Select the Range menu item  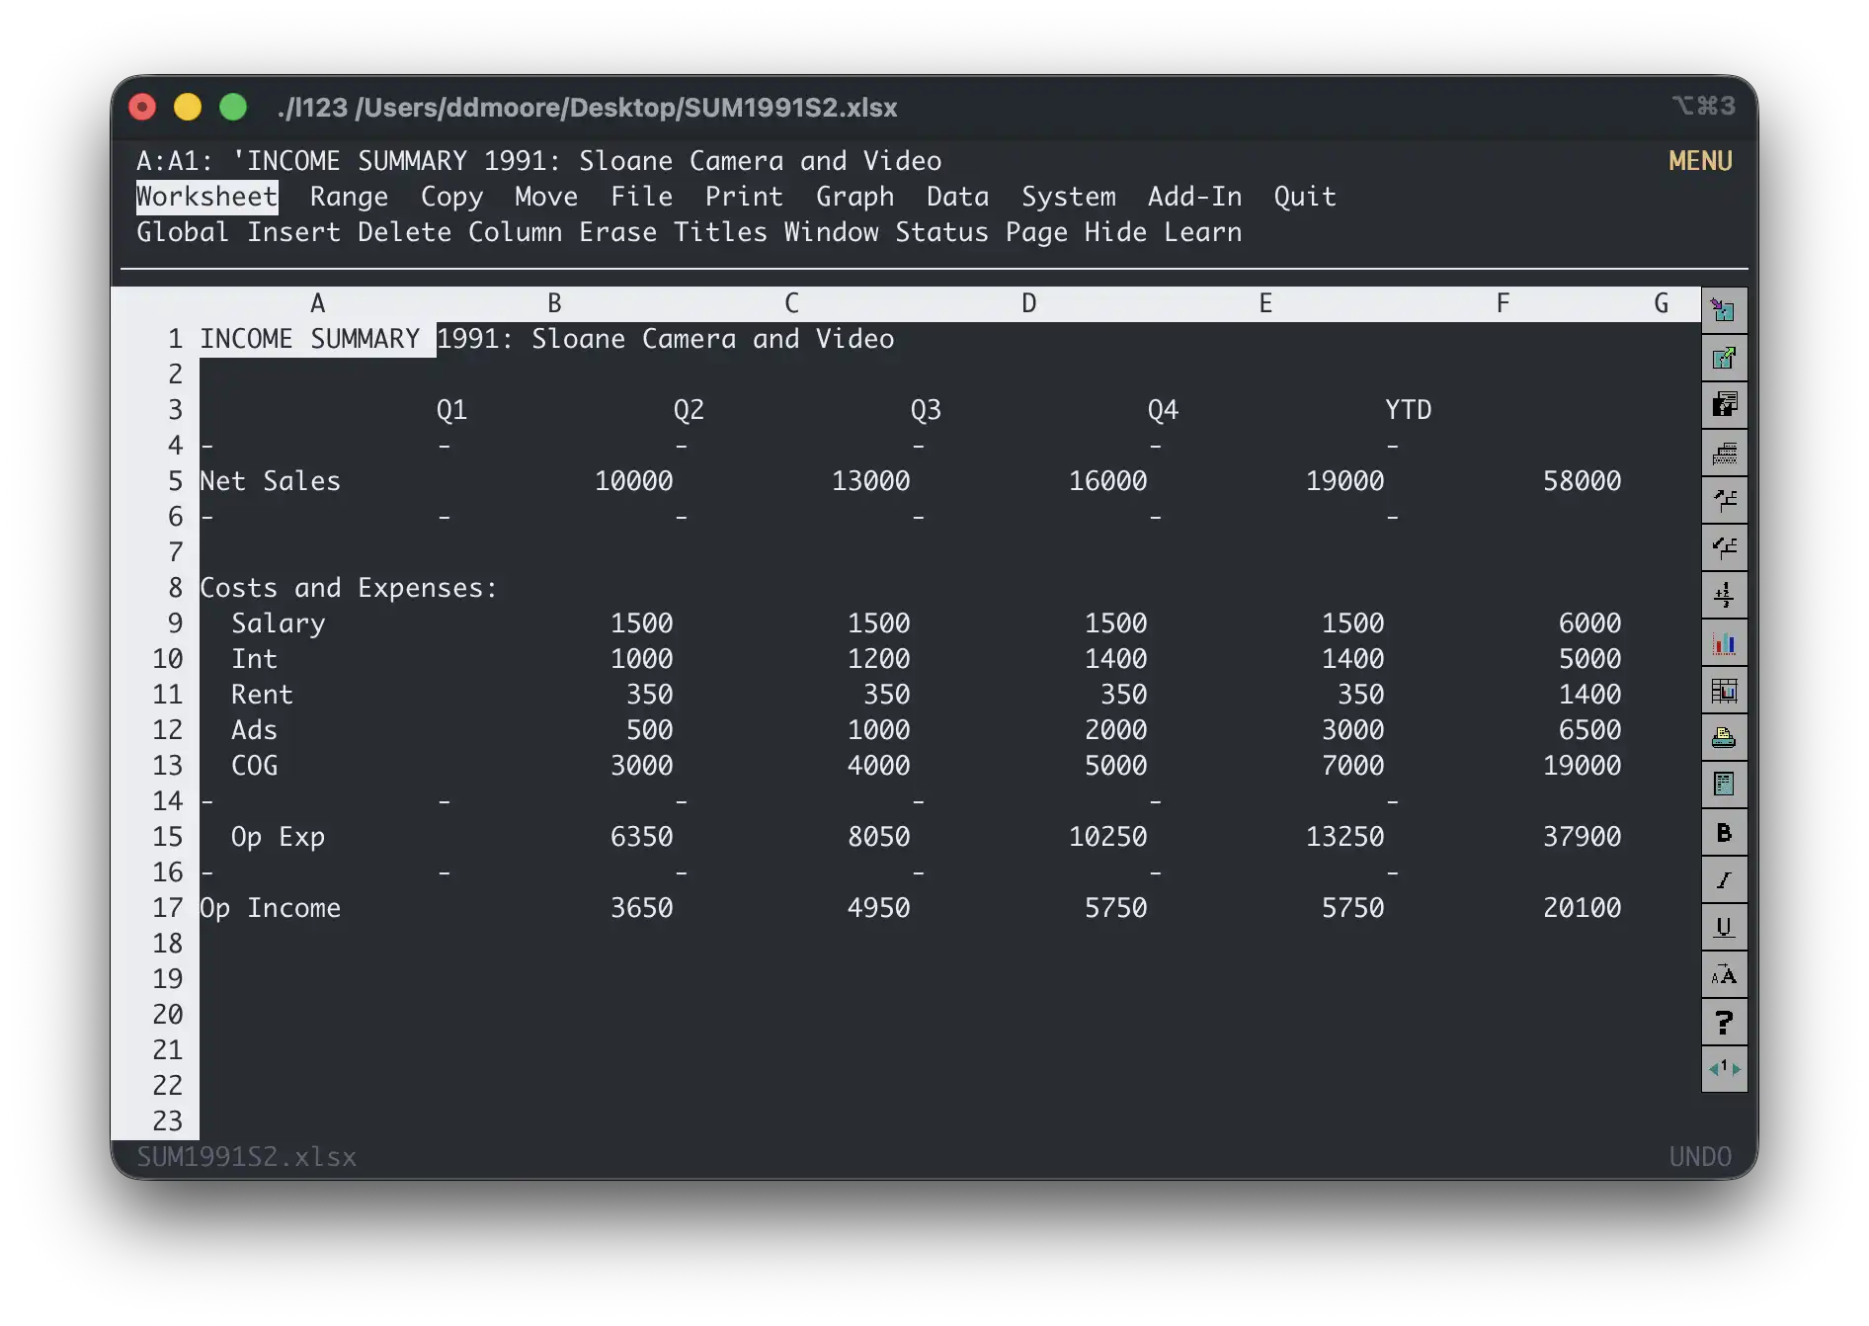tap(349, 197)
